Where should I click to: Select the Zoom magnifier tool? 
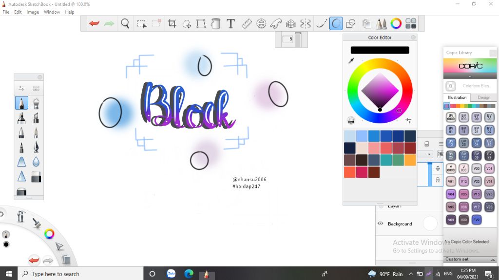point(125,23)
